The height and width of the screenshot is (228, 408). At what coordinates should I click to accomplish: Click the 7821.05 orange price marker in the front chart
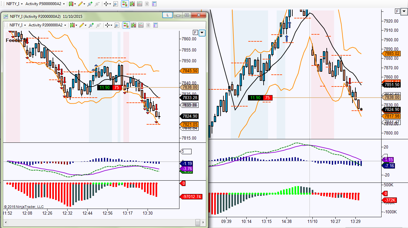click(189, 124)
